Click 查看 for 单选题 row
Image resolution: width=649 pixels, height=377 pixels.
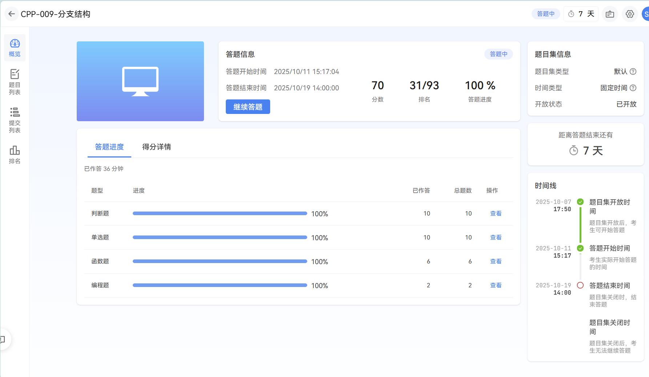tap(496, 237)
